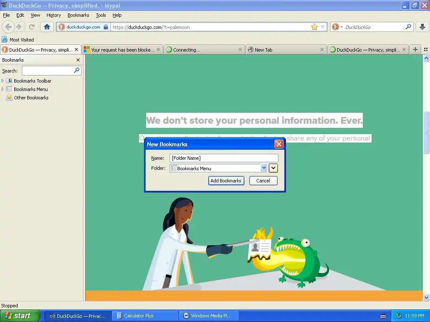
Task: Click the sidebar search magnifier icon
Action: click(77, 70)
